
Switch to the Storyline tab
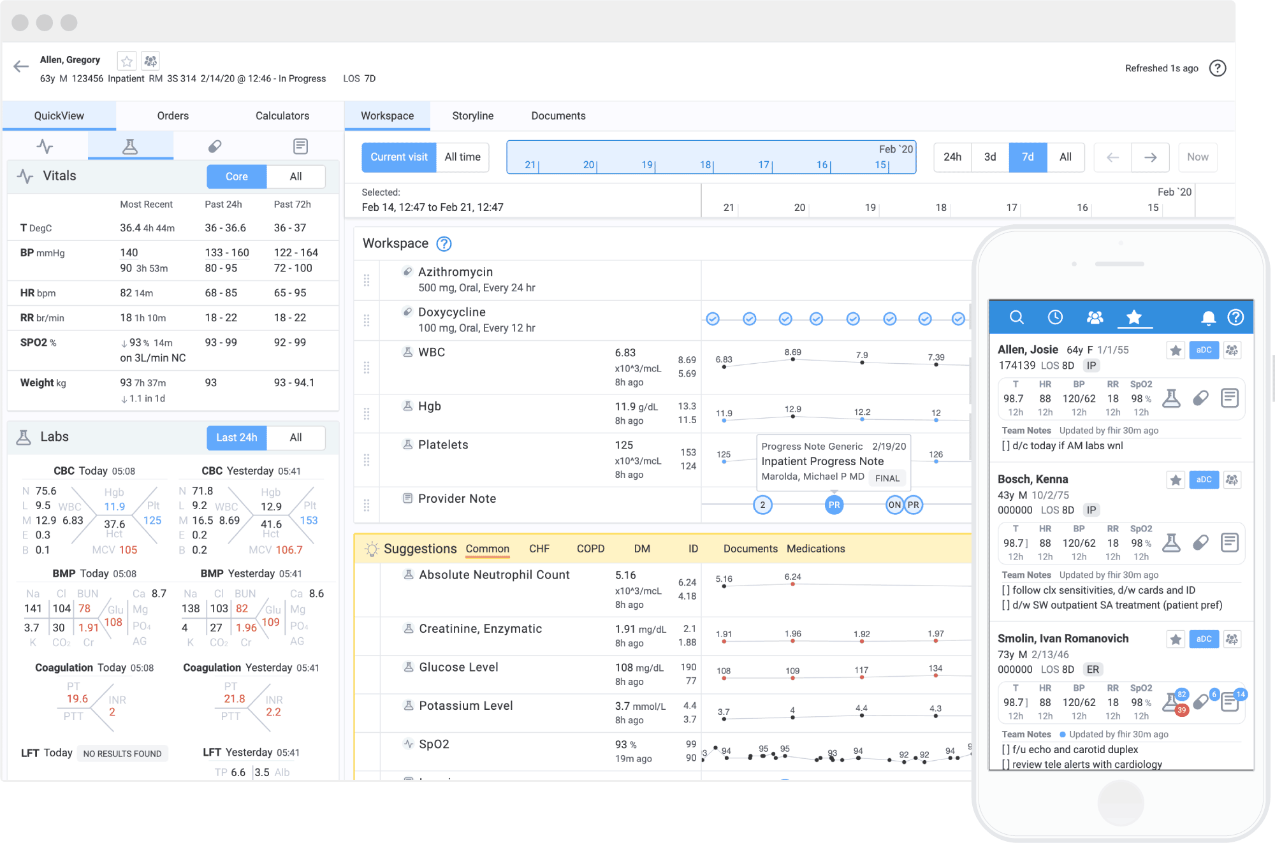472,115
